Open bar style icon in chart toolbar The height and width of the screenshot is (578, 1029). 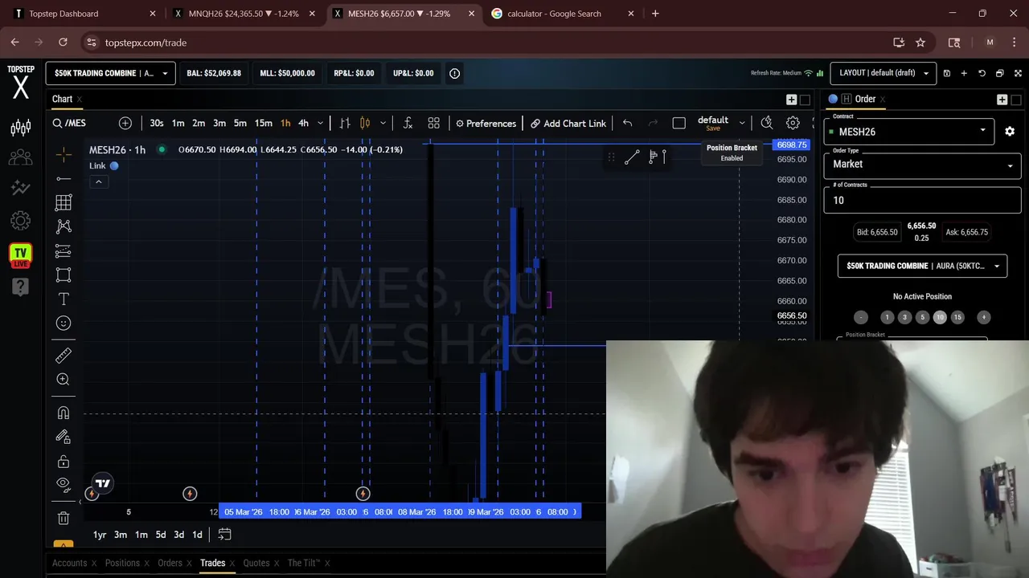[345, 123]
